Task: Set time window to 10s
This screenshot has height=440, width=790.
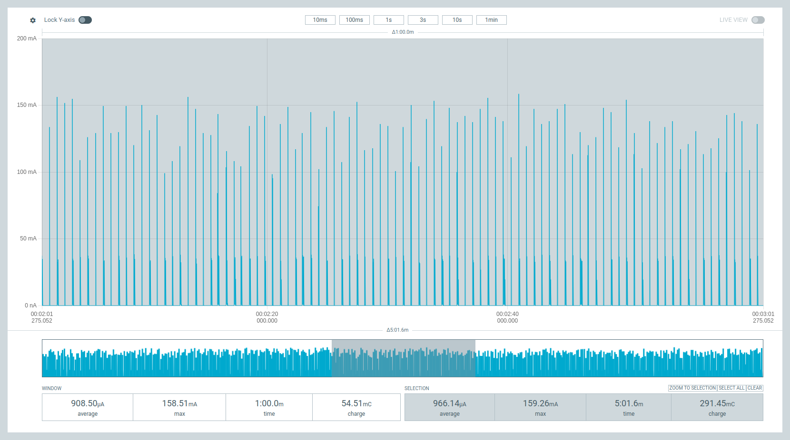Action: [x=457, y=20]
